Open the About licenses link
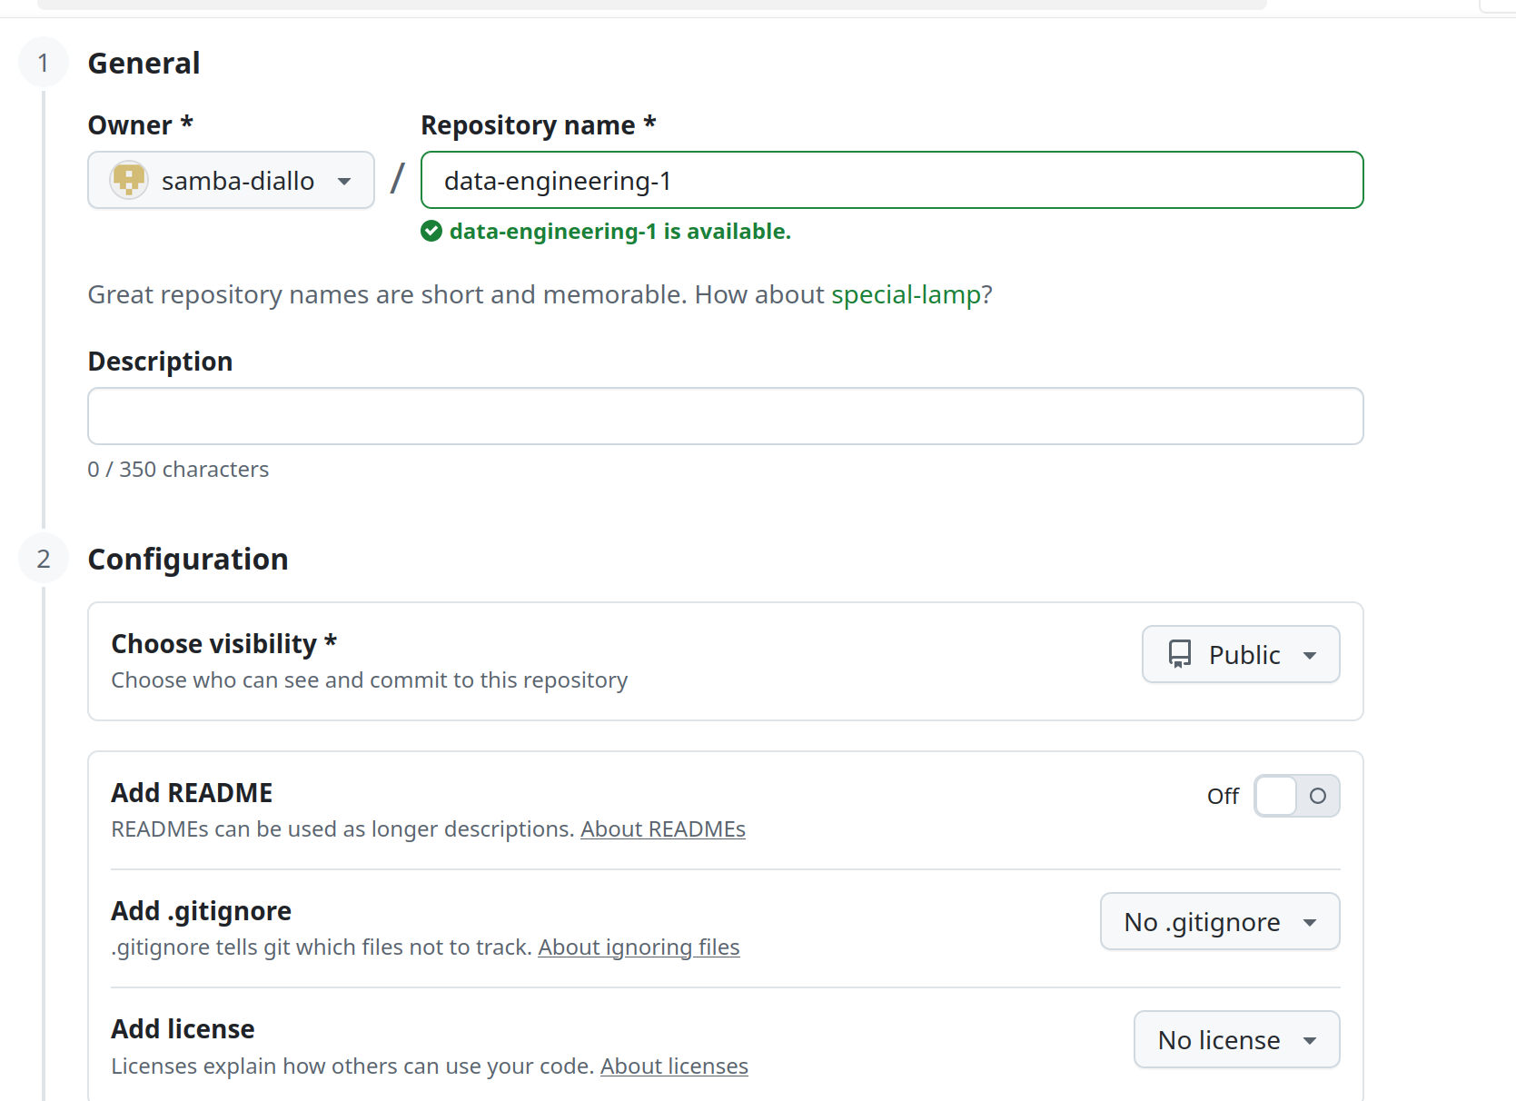The height and width of the screenshot is (1101, 1516). click(673, 1066)
